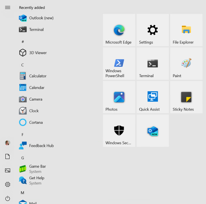
Task: Click the Outlook (new) pinned tile
Action: point(153,131)
